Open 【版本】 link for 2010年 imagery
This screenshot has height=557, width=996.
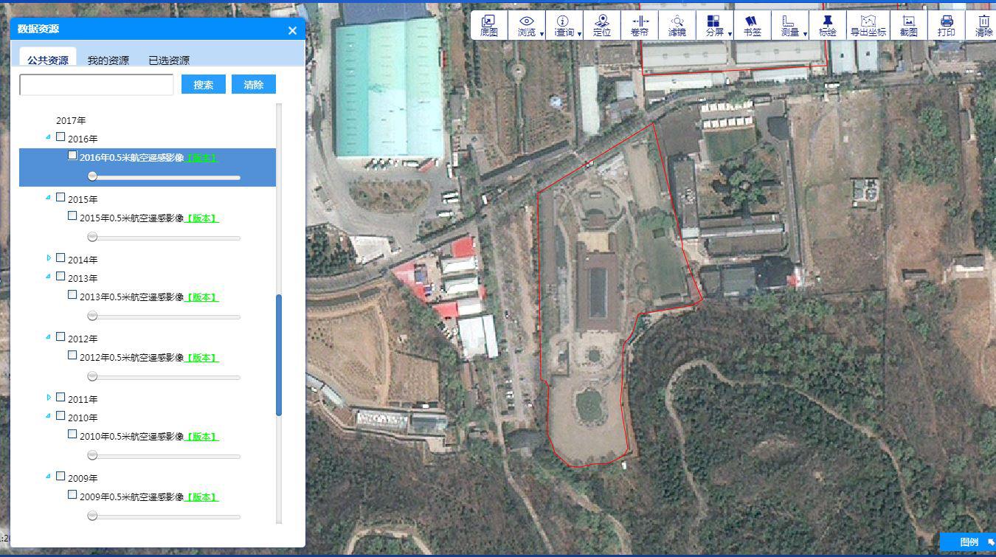(x=201, y=437)
